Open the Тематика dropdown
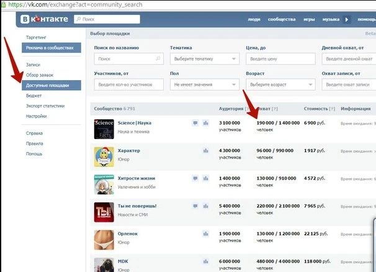 click(205, 59)
